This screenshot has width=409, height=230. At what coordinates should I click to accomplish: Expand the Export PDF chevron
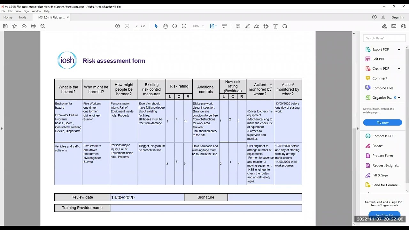click(x=399, y=50)
